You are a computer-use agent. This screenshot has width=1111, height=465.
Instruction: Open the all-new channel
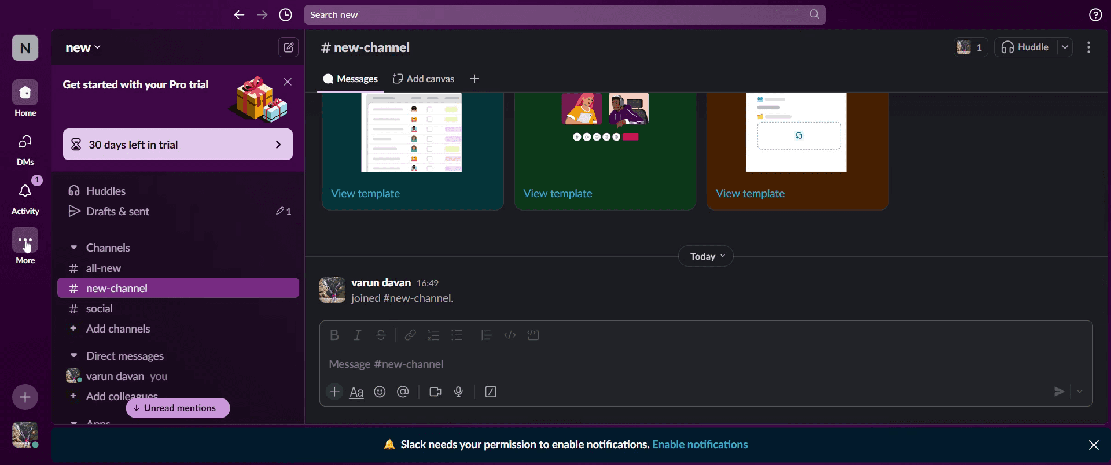178,268
